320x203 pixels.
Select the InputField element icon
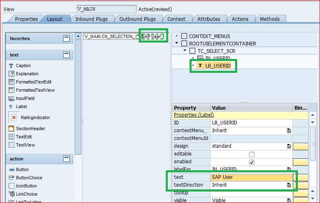(x=11, y=99)
